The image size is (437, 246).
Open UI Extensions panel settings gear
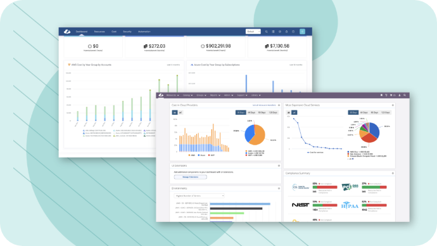279,165
